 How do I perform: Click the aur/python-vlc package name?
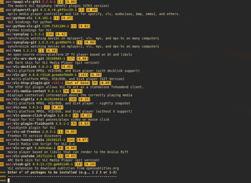point(19,18)
